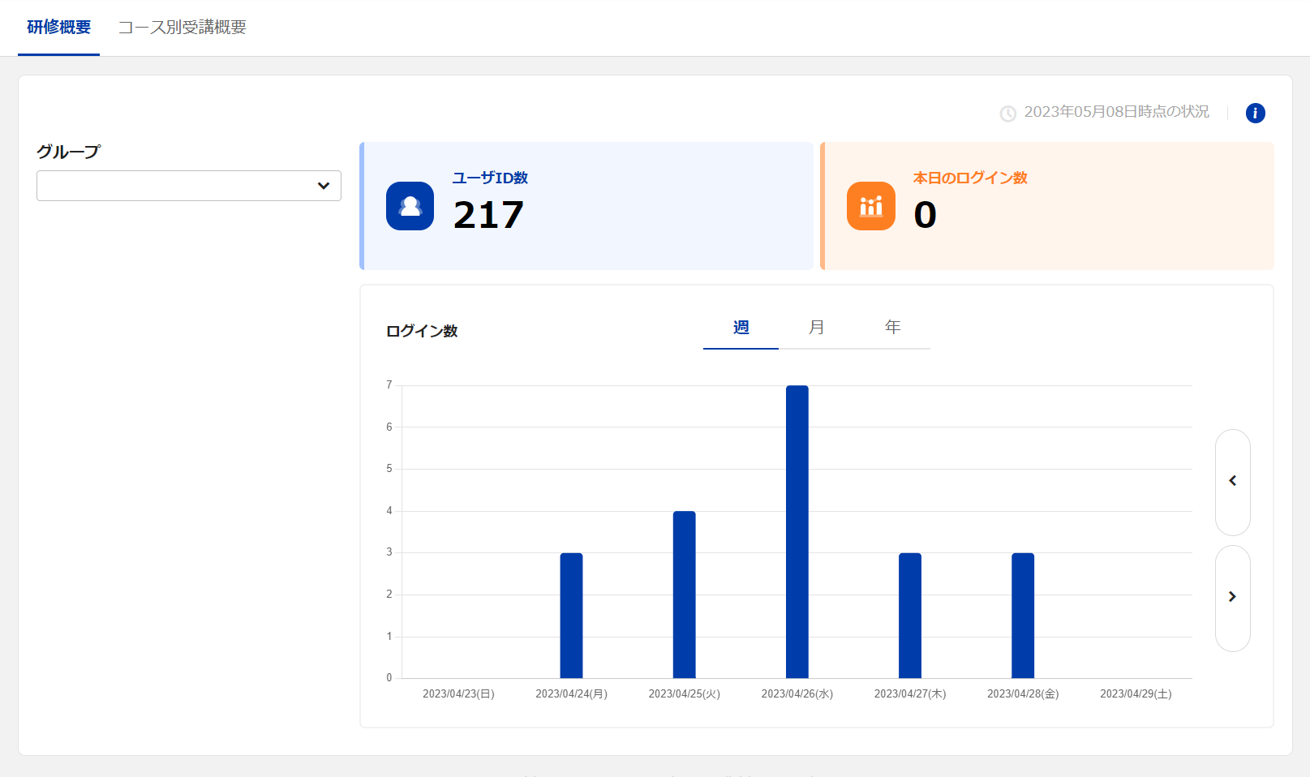Viewport: 1310px width, 777px height.
Task: Click the 0 today's login count value
Action: click(x=926, y=215)
